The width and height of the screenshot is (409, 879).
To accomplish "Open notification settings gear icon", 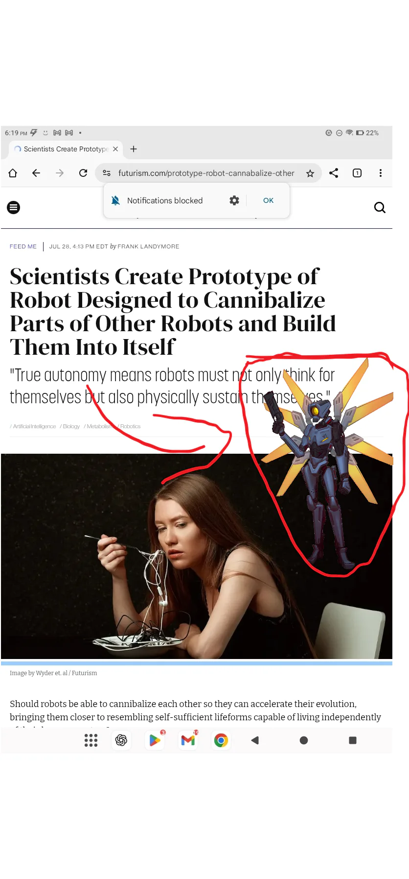I will [x=234, y=200].
